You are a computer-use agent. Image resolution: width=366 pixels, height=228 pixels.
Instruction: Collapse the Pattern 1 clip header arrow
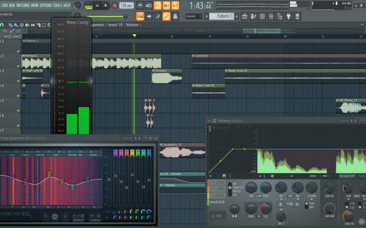pos(24,41)
